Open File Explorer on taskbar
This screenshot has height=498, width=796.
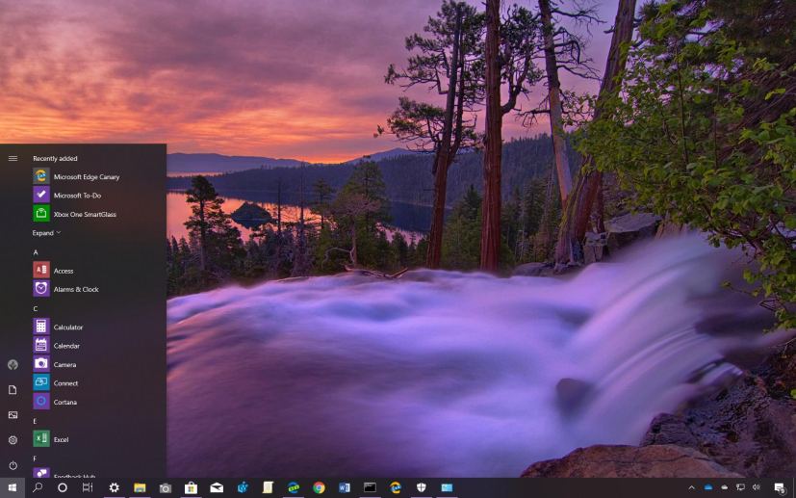point(140,487)
